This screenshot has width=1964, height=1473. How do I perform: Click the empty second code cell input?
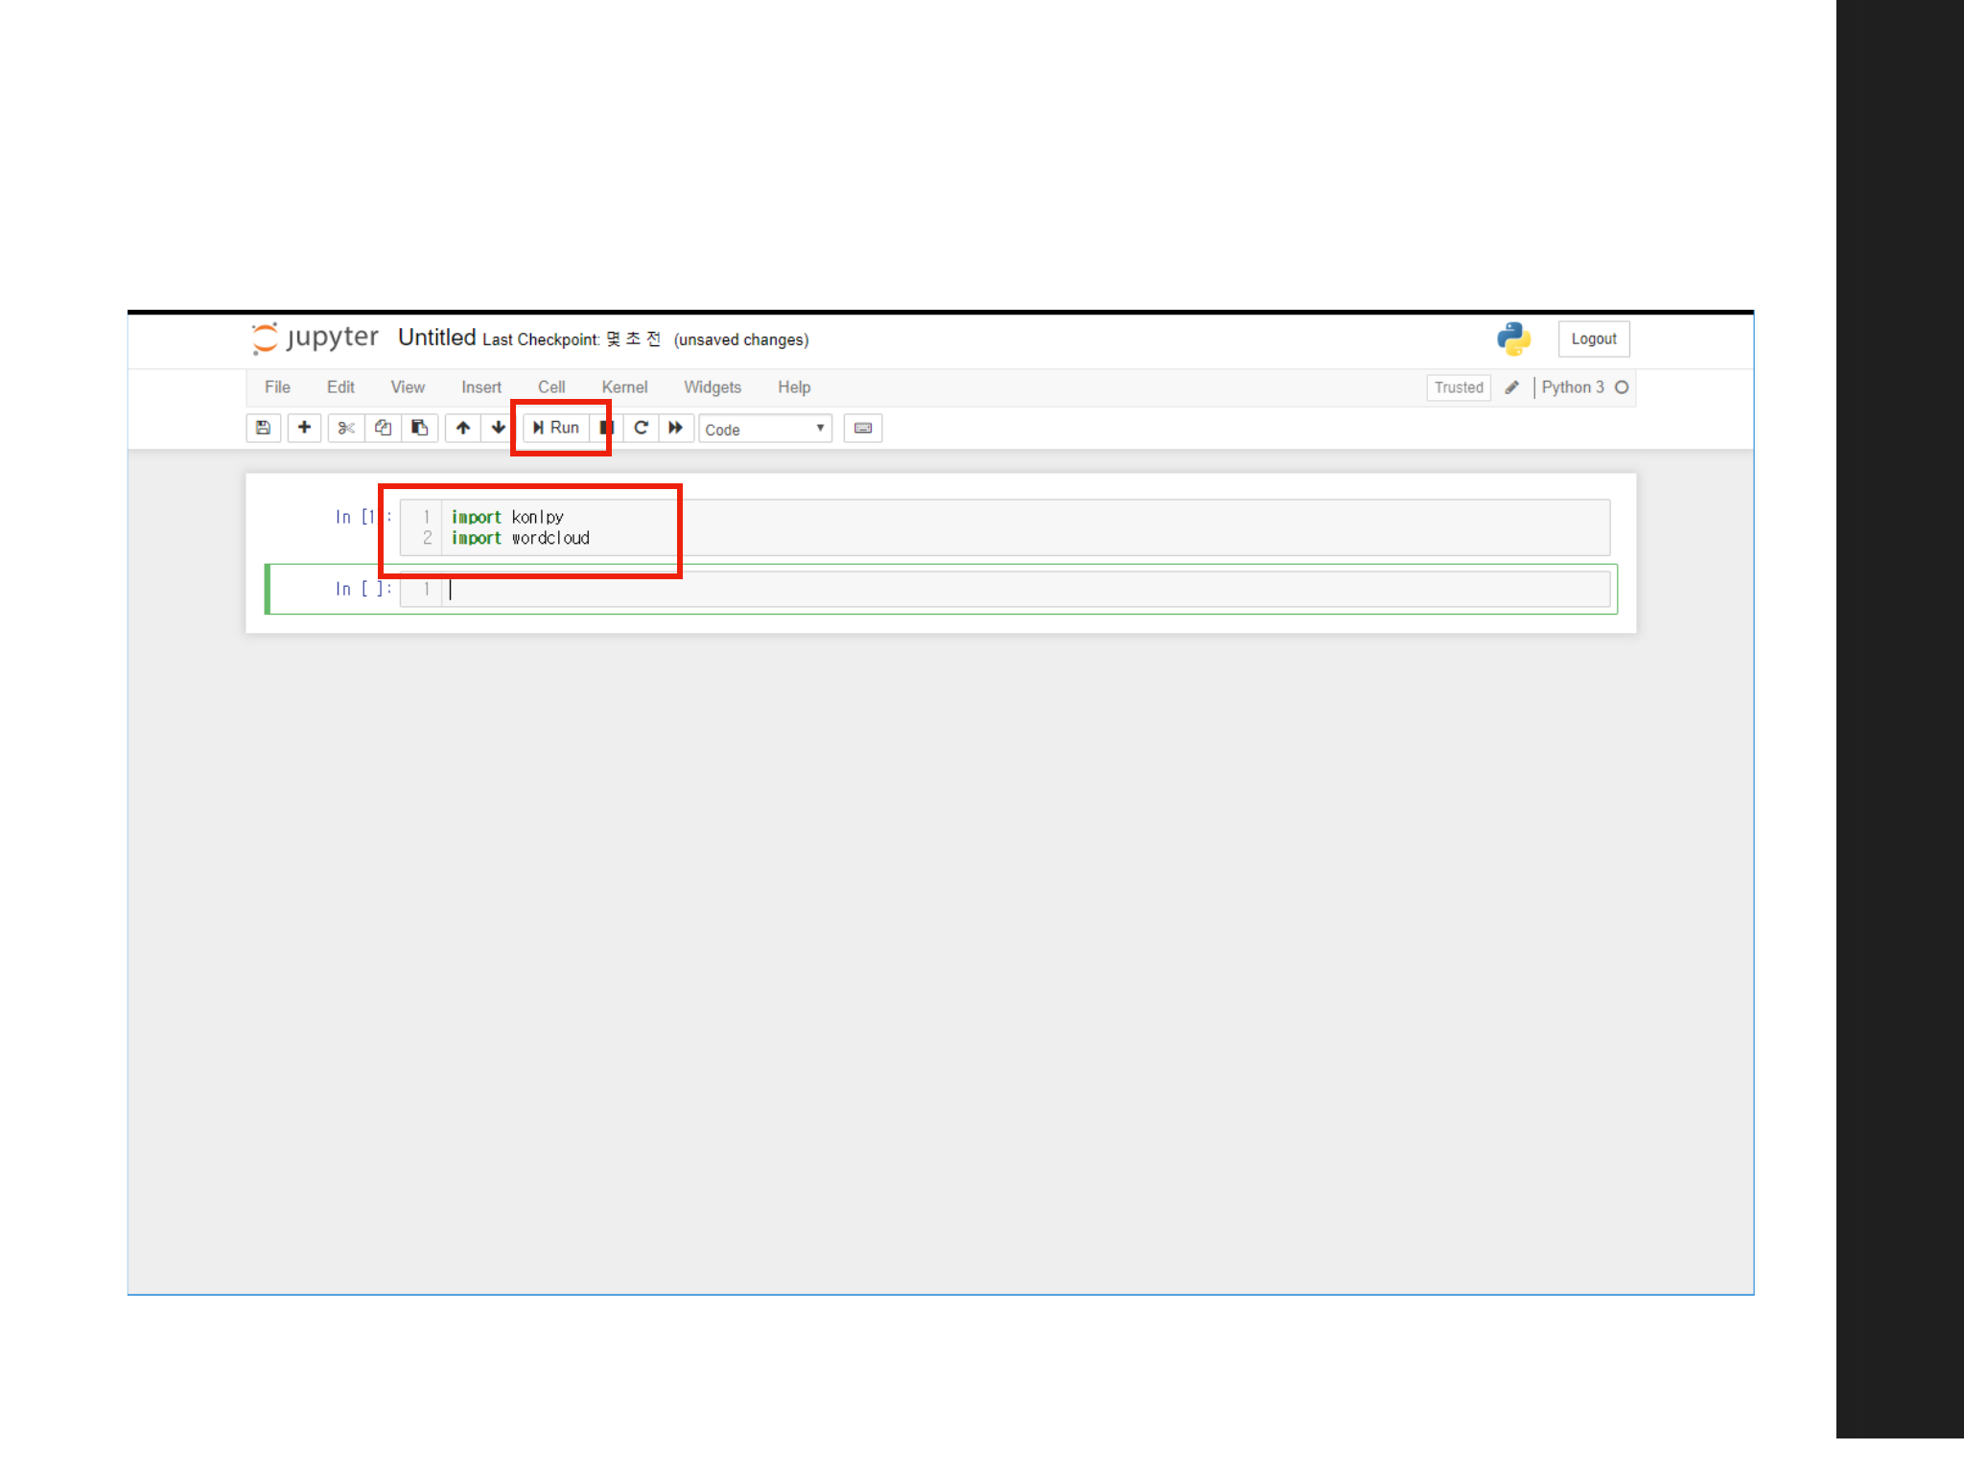coord(1026,589)
